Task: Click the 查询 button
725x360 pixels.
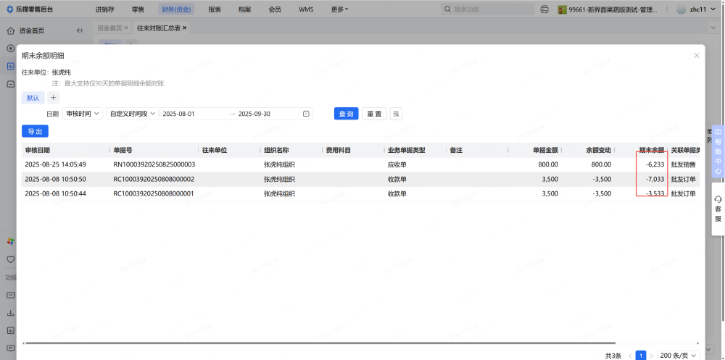Action: pyautogui.click(x=346, y=114)
